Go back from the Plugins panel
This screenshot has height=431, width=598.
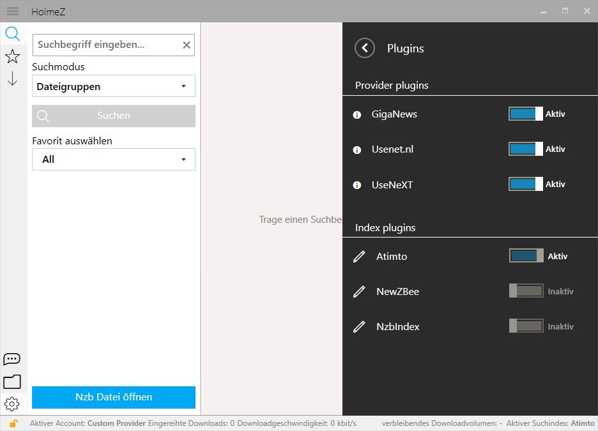click(365, 48)
